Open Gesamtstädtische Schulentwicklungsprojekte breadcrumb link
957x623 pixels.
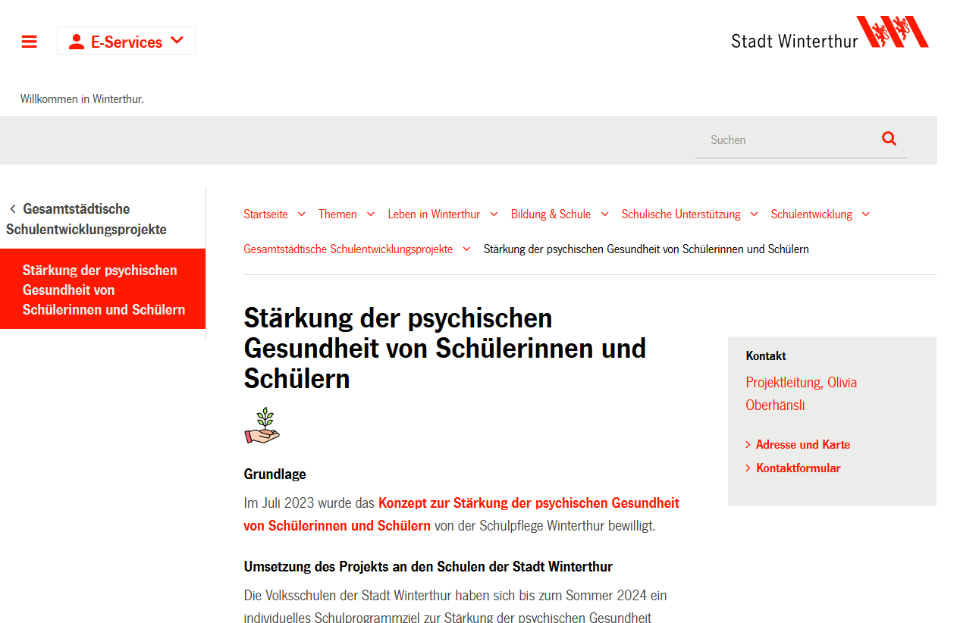(348, 249)
